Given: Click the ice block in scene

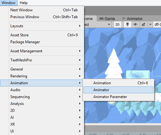Looking at the screenshot, I should point(138,75).
